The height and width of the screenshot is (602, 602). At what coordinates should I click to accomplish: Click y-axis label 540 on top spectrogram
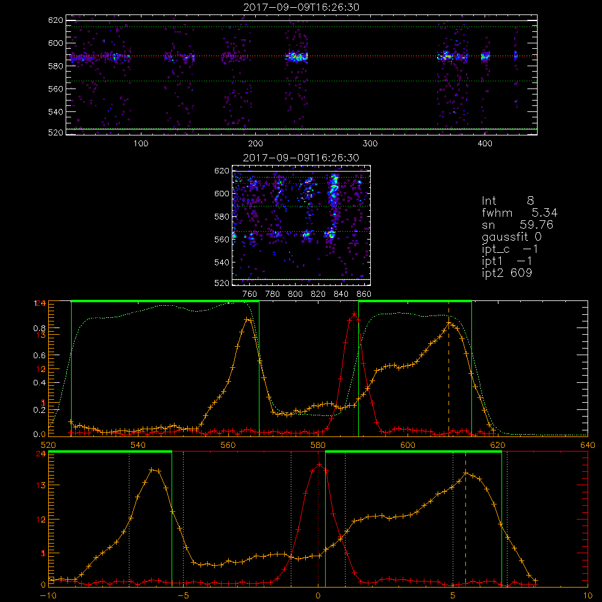(x=55, y=112)
